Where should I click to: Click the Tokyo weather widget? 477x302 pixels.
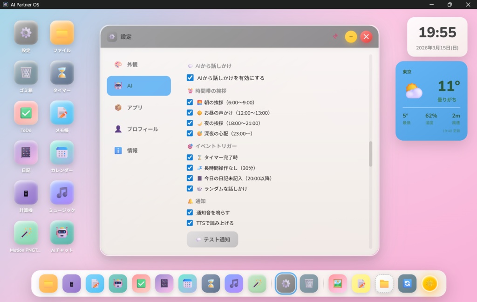pos(431,100)
